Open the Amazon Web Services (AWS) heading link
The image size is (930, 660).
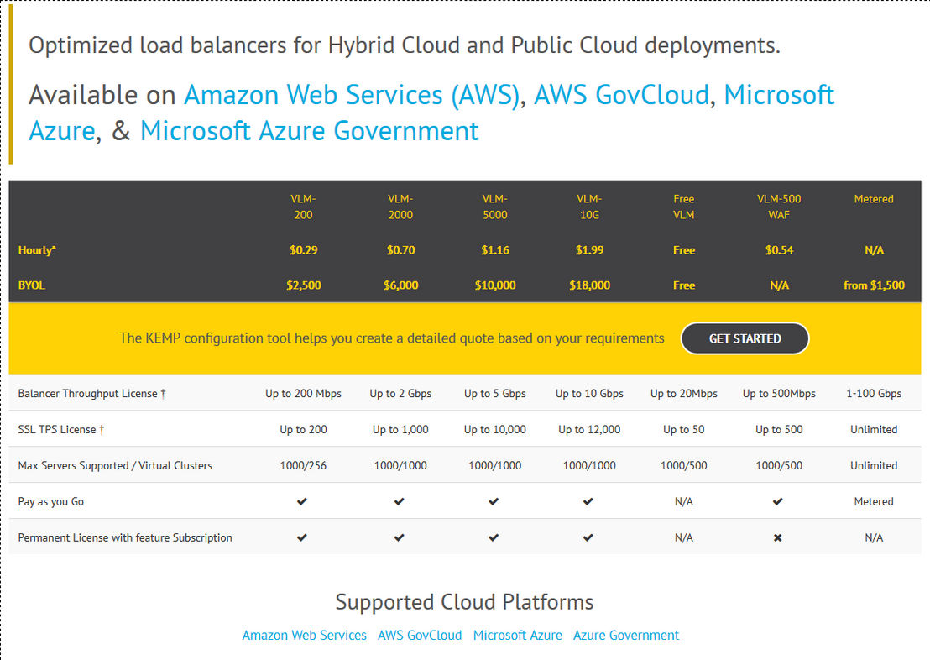click(352, 95)
